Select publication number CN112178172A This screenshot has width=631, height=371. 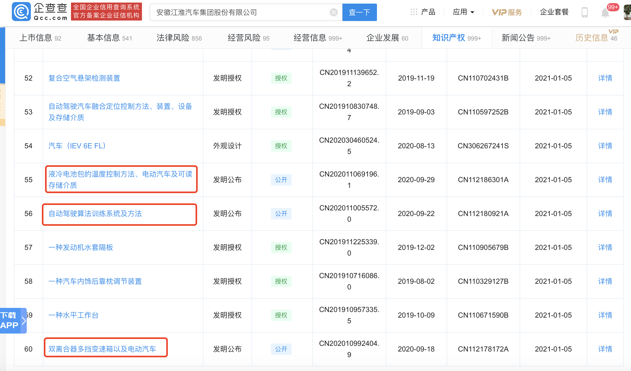[483, 349]
